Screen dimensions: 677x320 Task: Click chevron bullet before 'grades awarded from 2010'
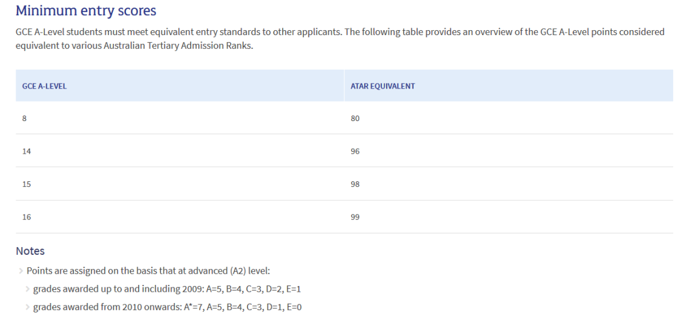(28, 307)
